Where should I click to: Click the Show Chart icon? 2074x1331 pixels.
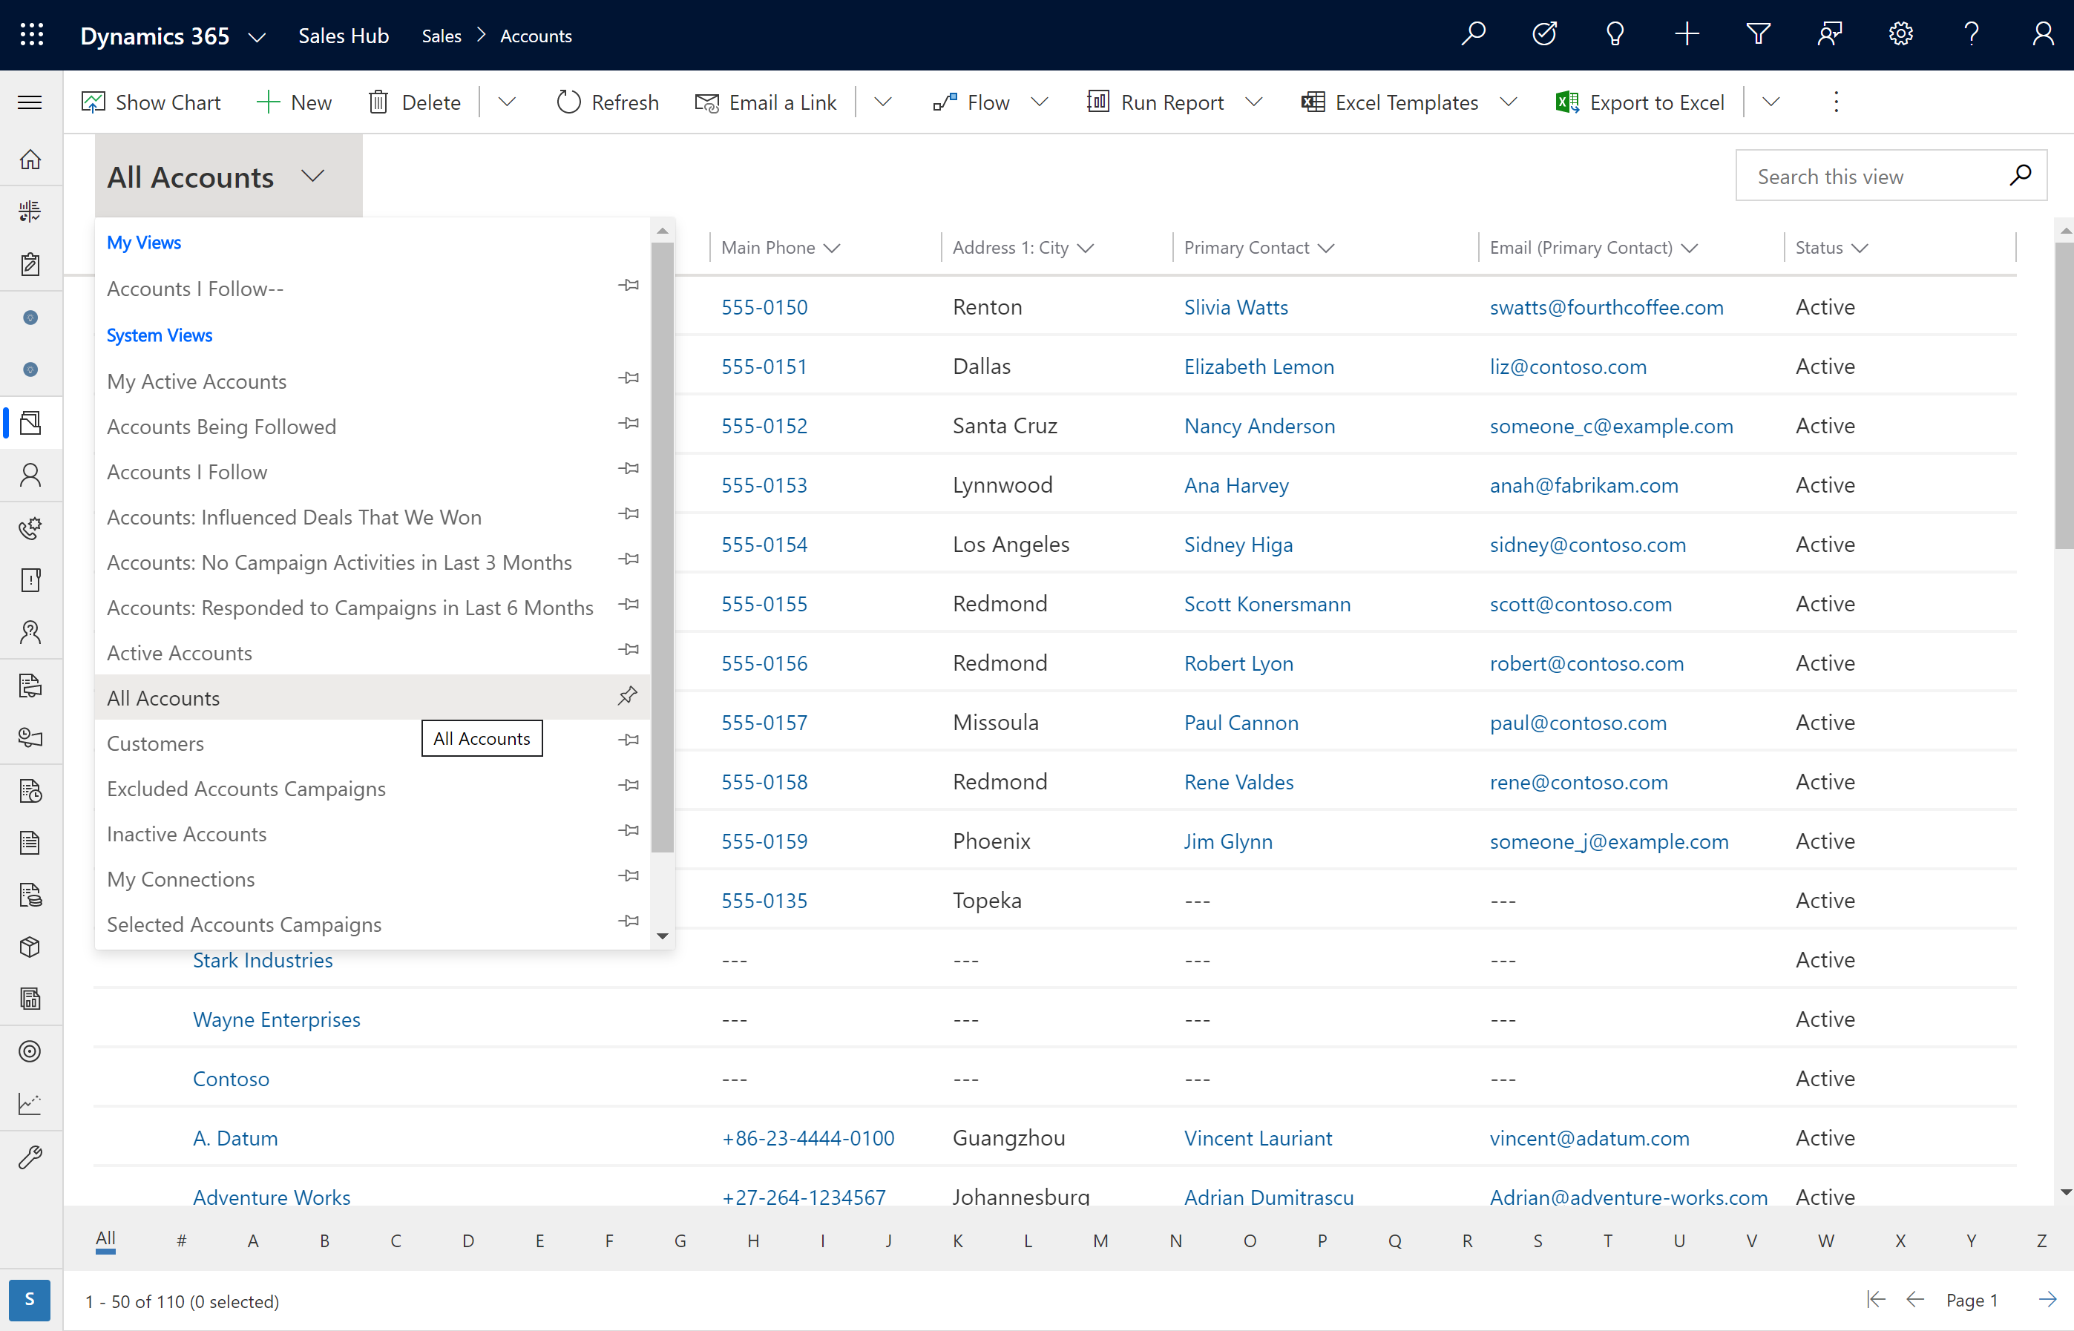pyautogui.click(x=93, y=101)
